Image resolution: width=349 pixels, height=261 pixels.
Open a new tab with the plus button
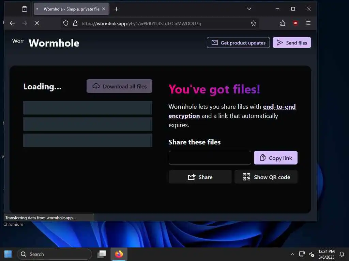[x=117, y=9]
